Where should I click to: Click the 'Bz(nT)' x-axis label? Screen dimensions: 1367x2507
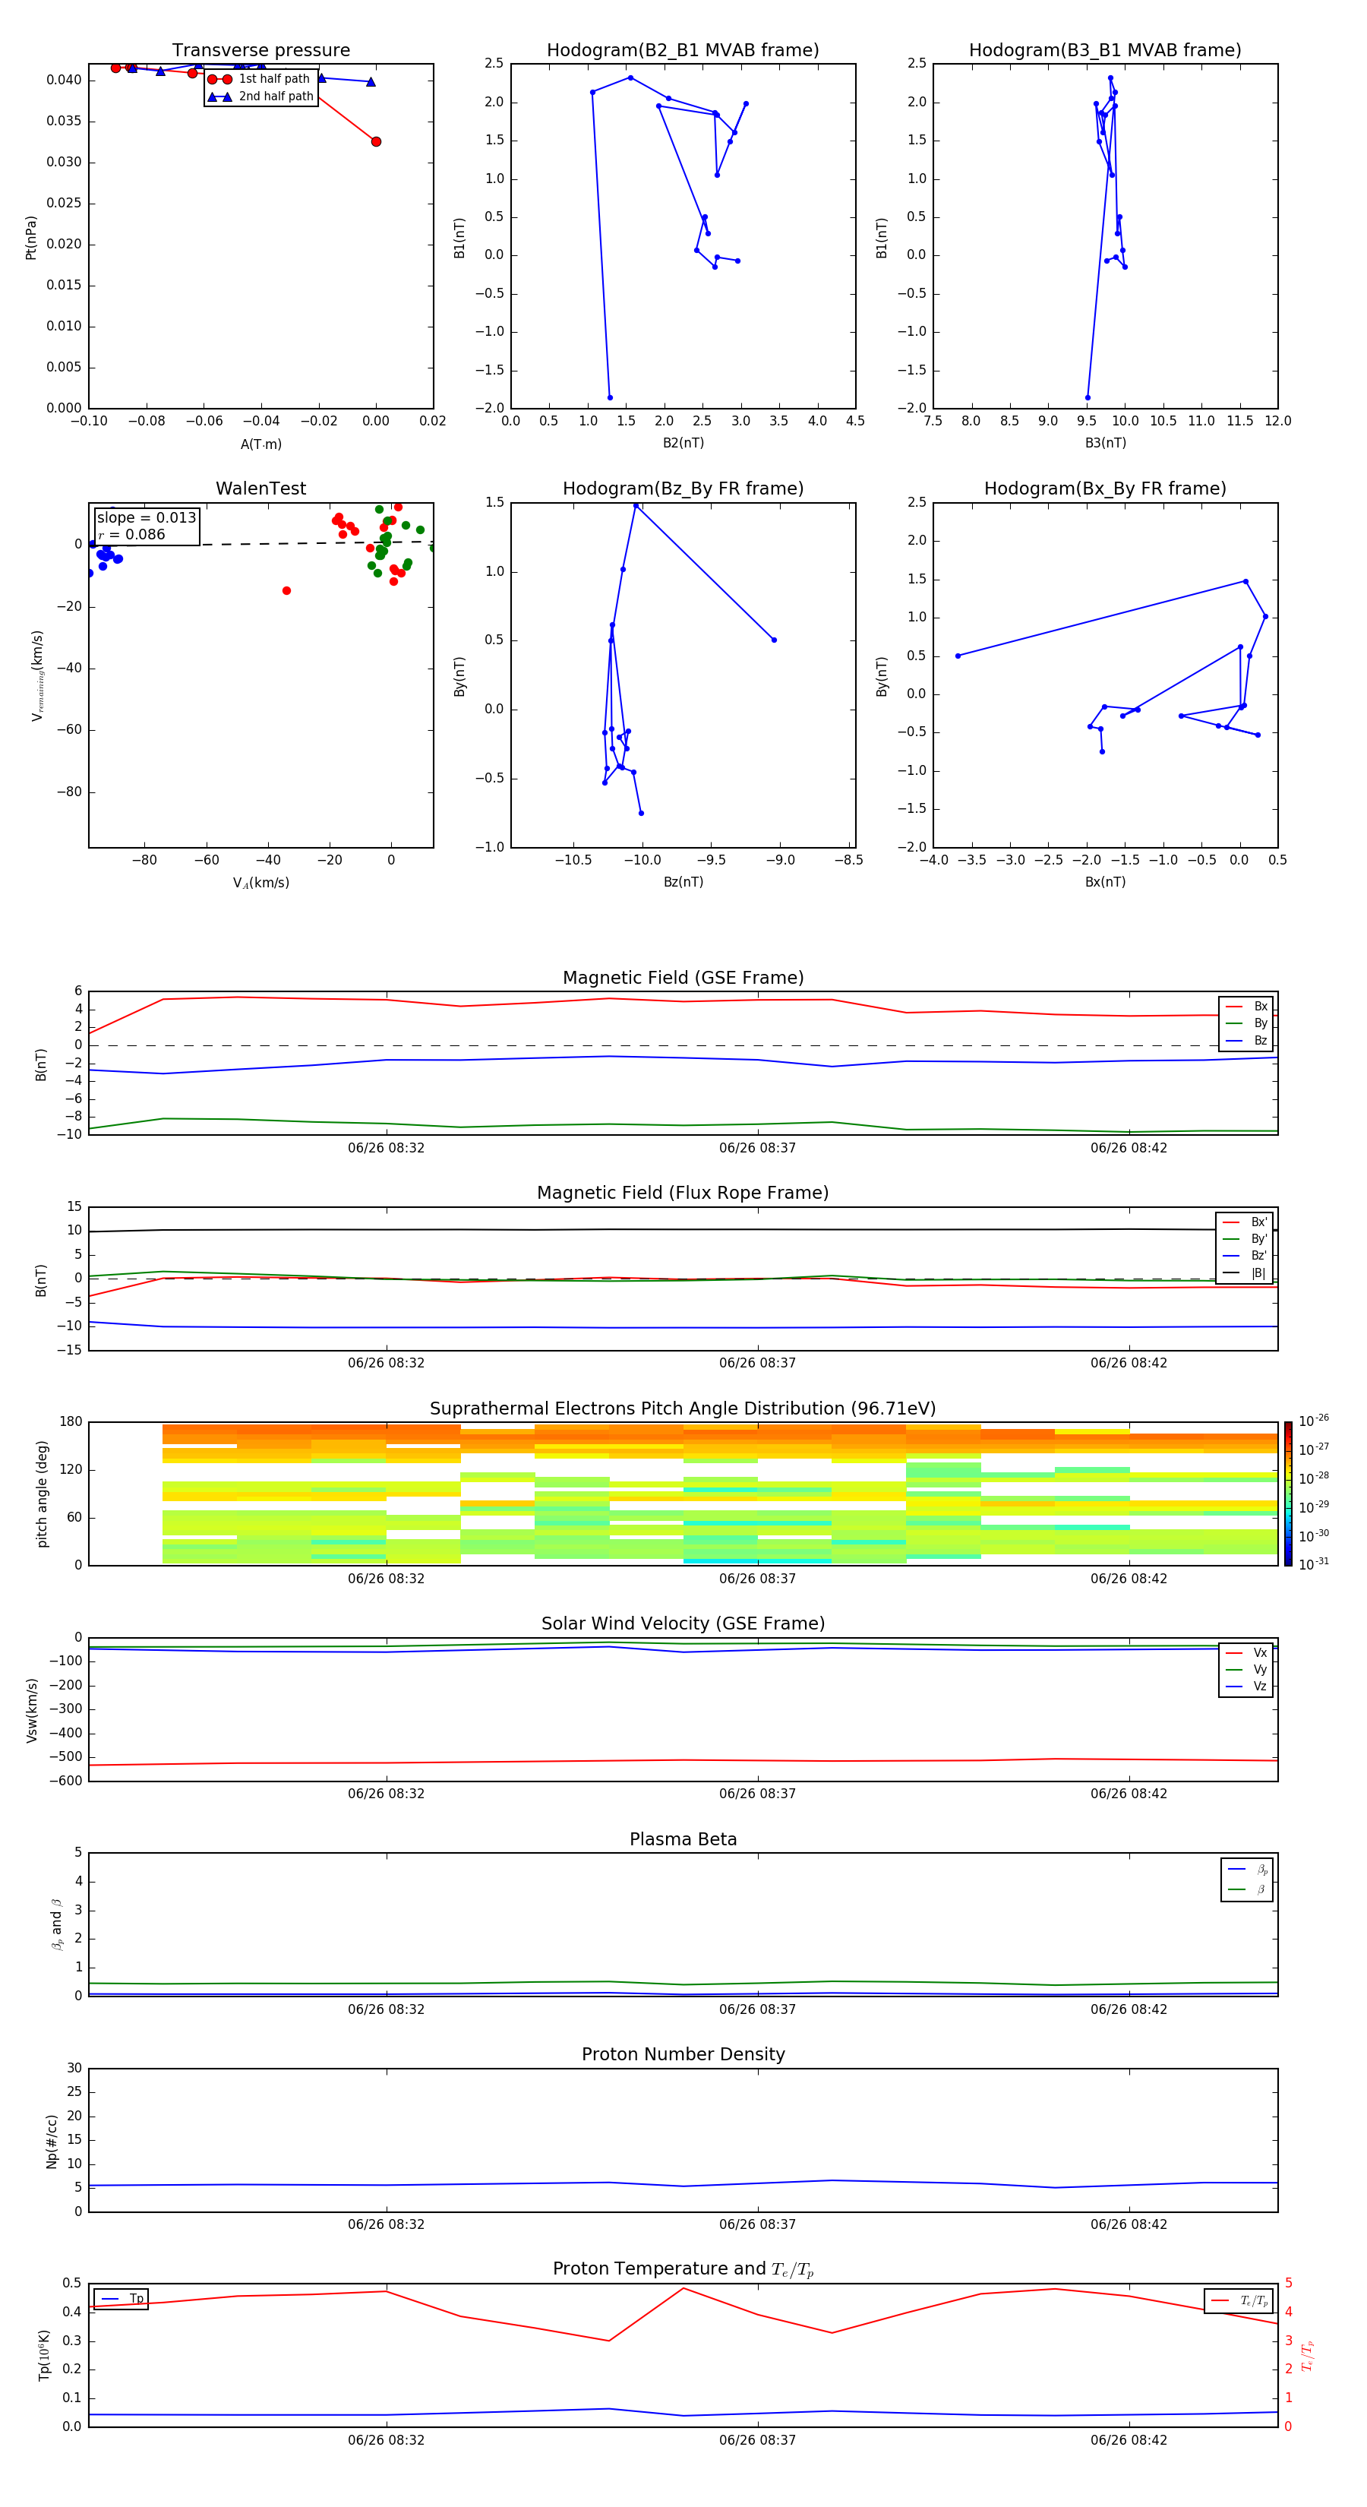tap(683, 882)
